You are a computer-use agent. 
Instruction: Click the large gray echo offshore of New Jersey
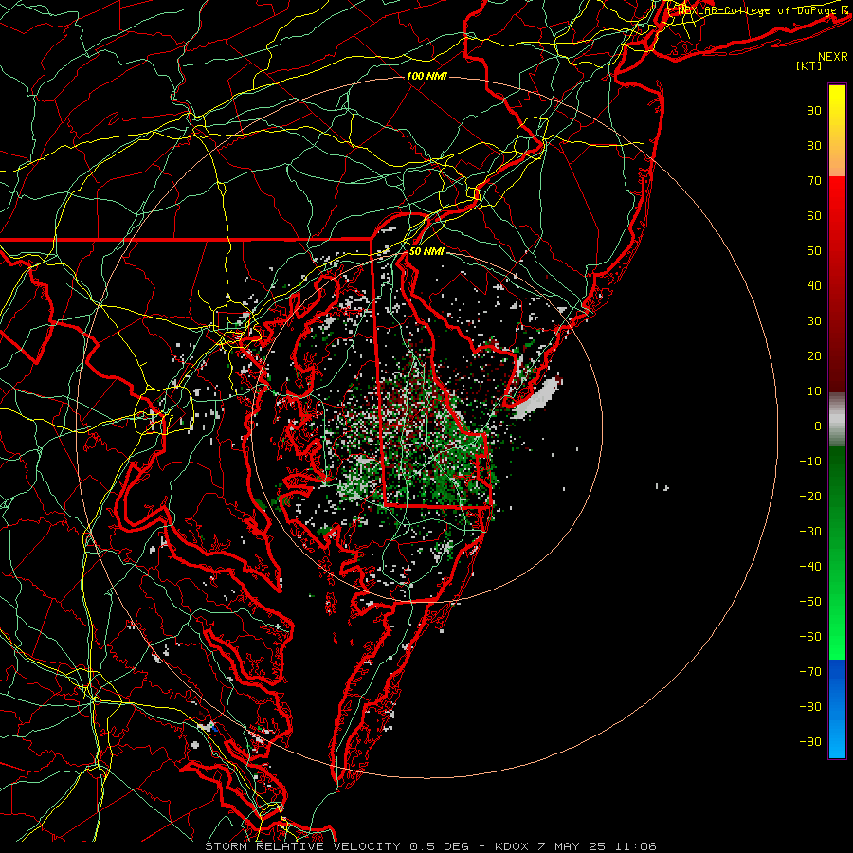(537, 398)
